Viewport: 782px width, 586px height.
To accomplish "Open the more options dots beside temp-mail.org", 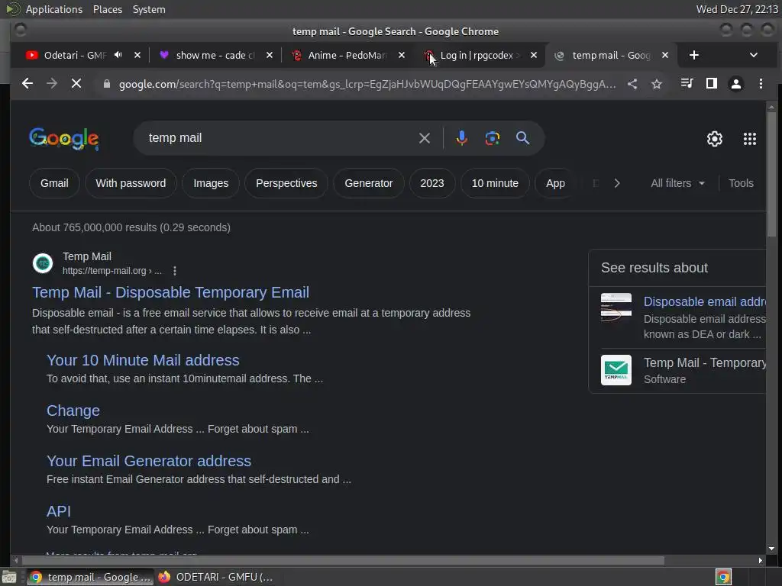I will click(175, 271).
